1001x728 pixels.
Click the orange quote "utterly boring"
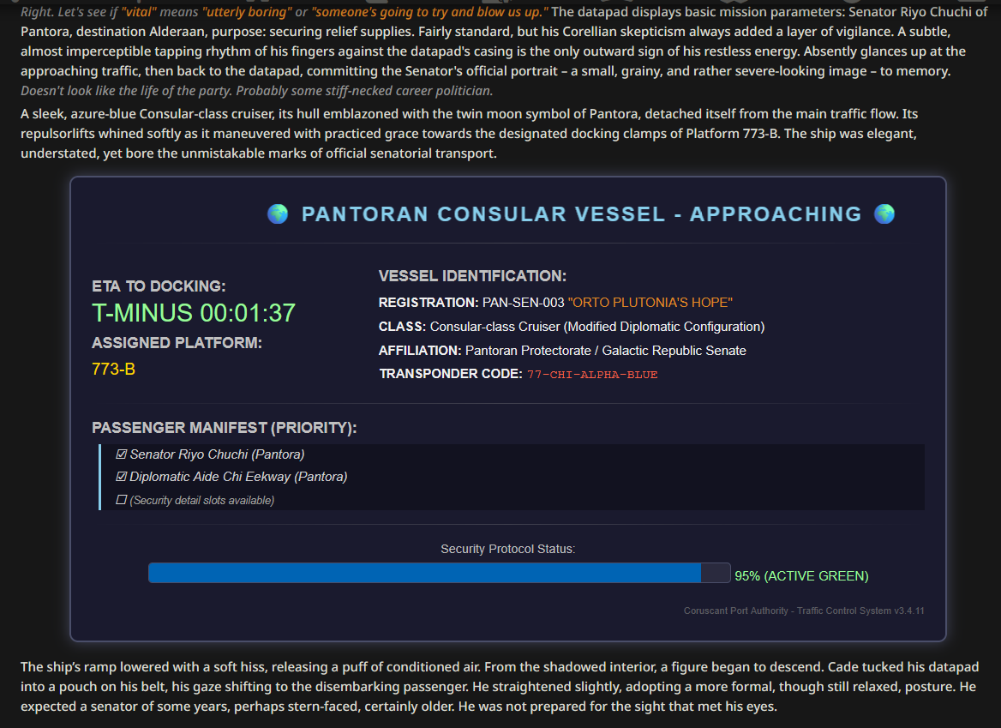[x=247, y=11]
